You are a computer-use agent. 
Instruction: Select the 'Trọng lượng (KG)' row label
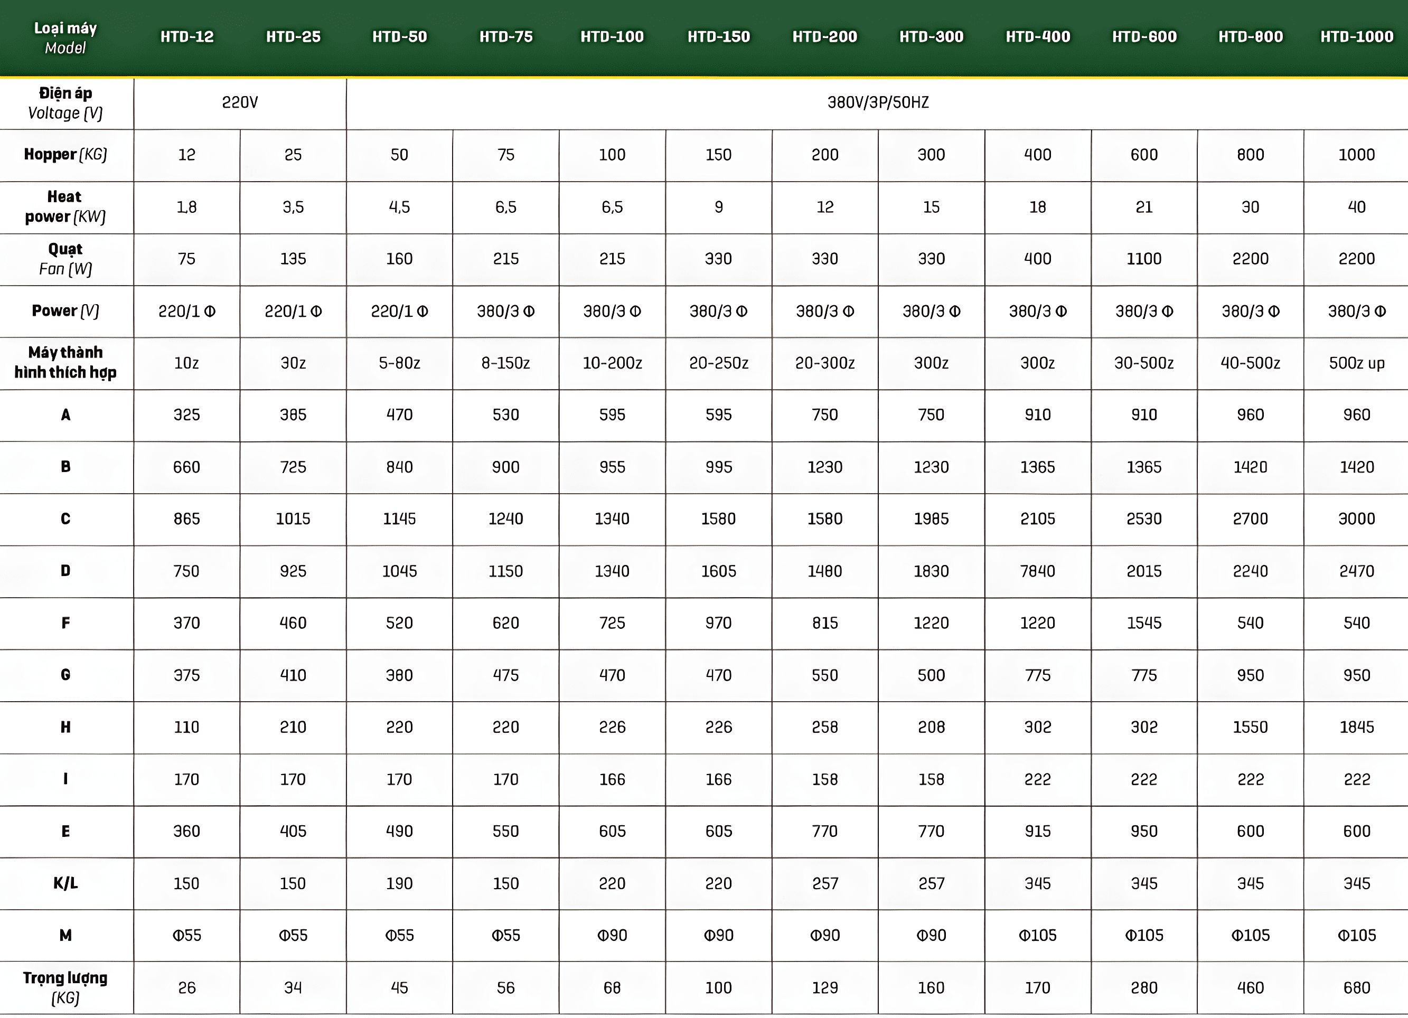(x=65, y=987)
